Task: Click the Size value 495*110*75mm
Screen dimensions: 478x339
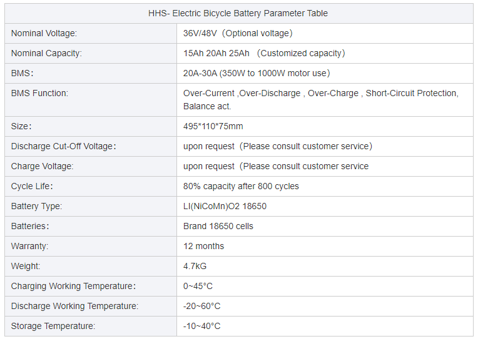Action: click(x=213, y=126)
